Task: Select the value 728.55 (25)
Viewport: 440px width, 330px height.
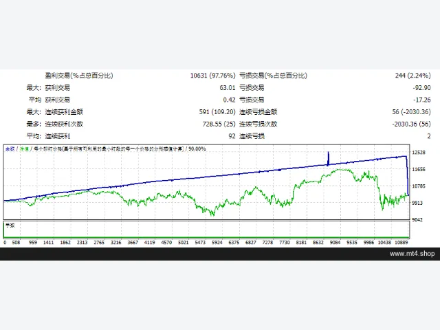Action: coord(219,124)
